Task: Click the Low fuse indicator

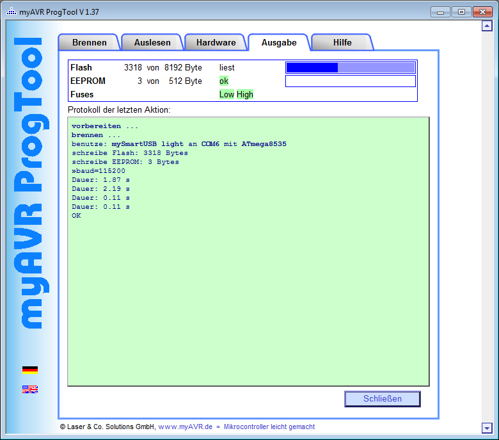Action: [x=226, y=94]
